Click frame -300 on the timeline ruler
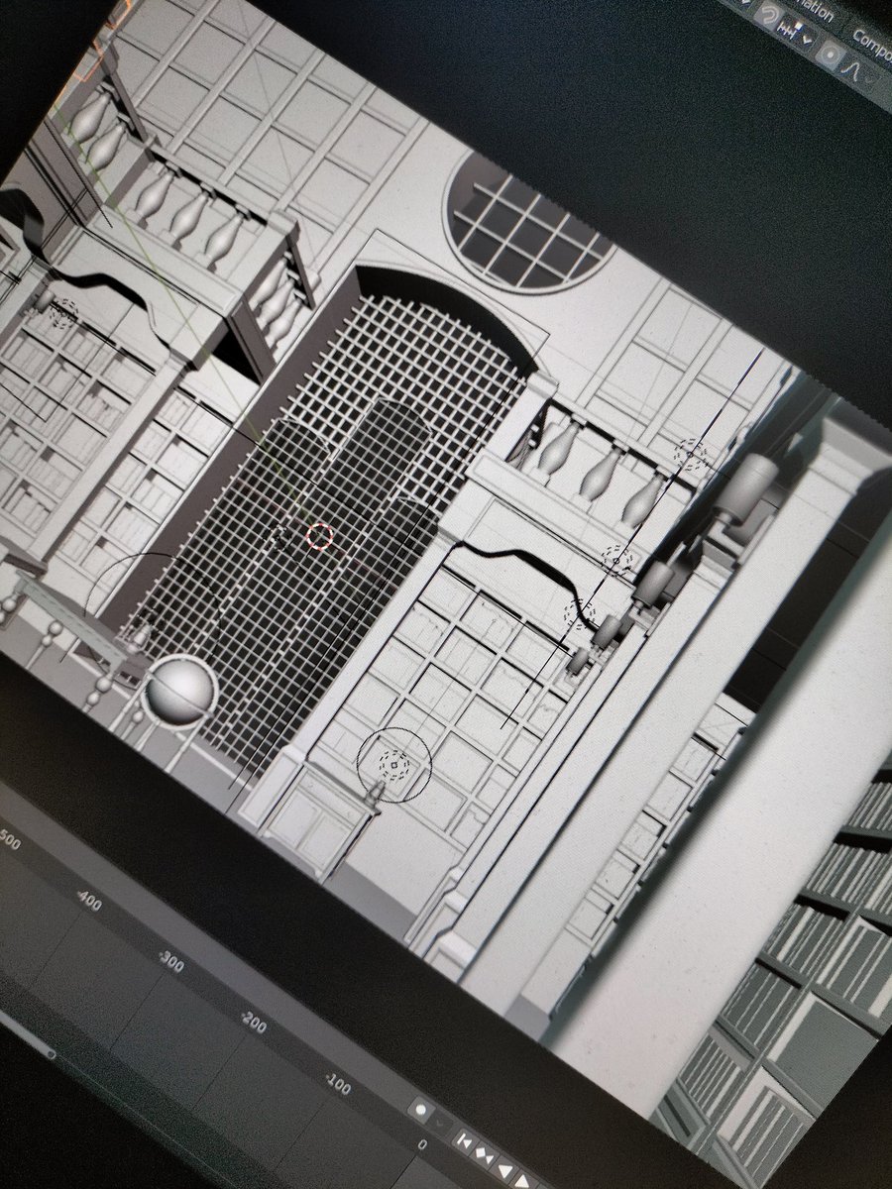Screen dimensions: 892x1189 point(170,962)
